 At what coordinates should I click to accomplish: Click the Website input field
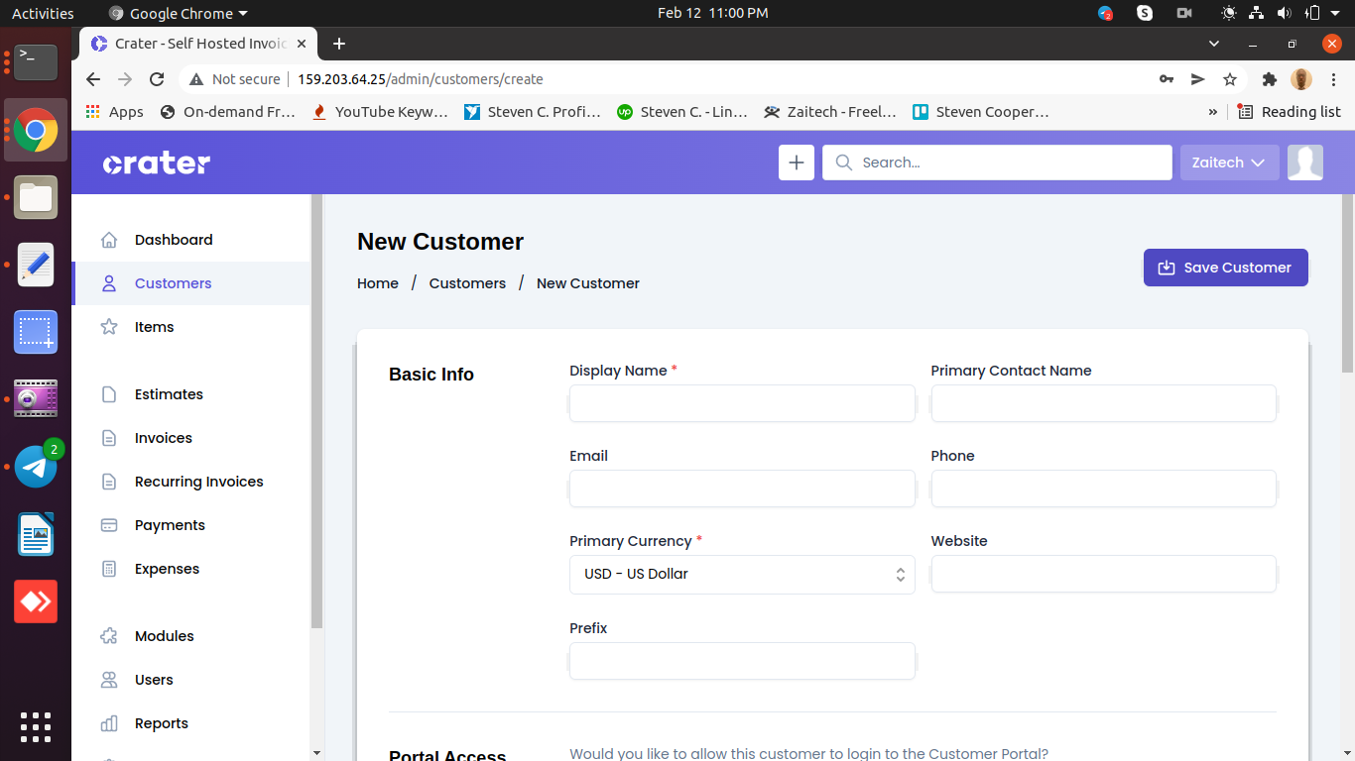click(1103, 574)
